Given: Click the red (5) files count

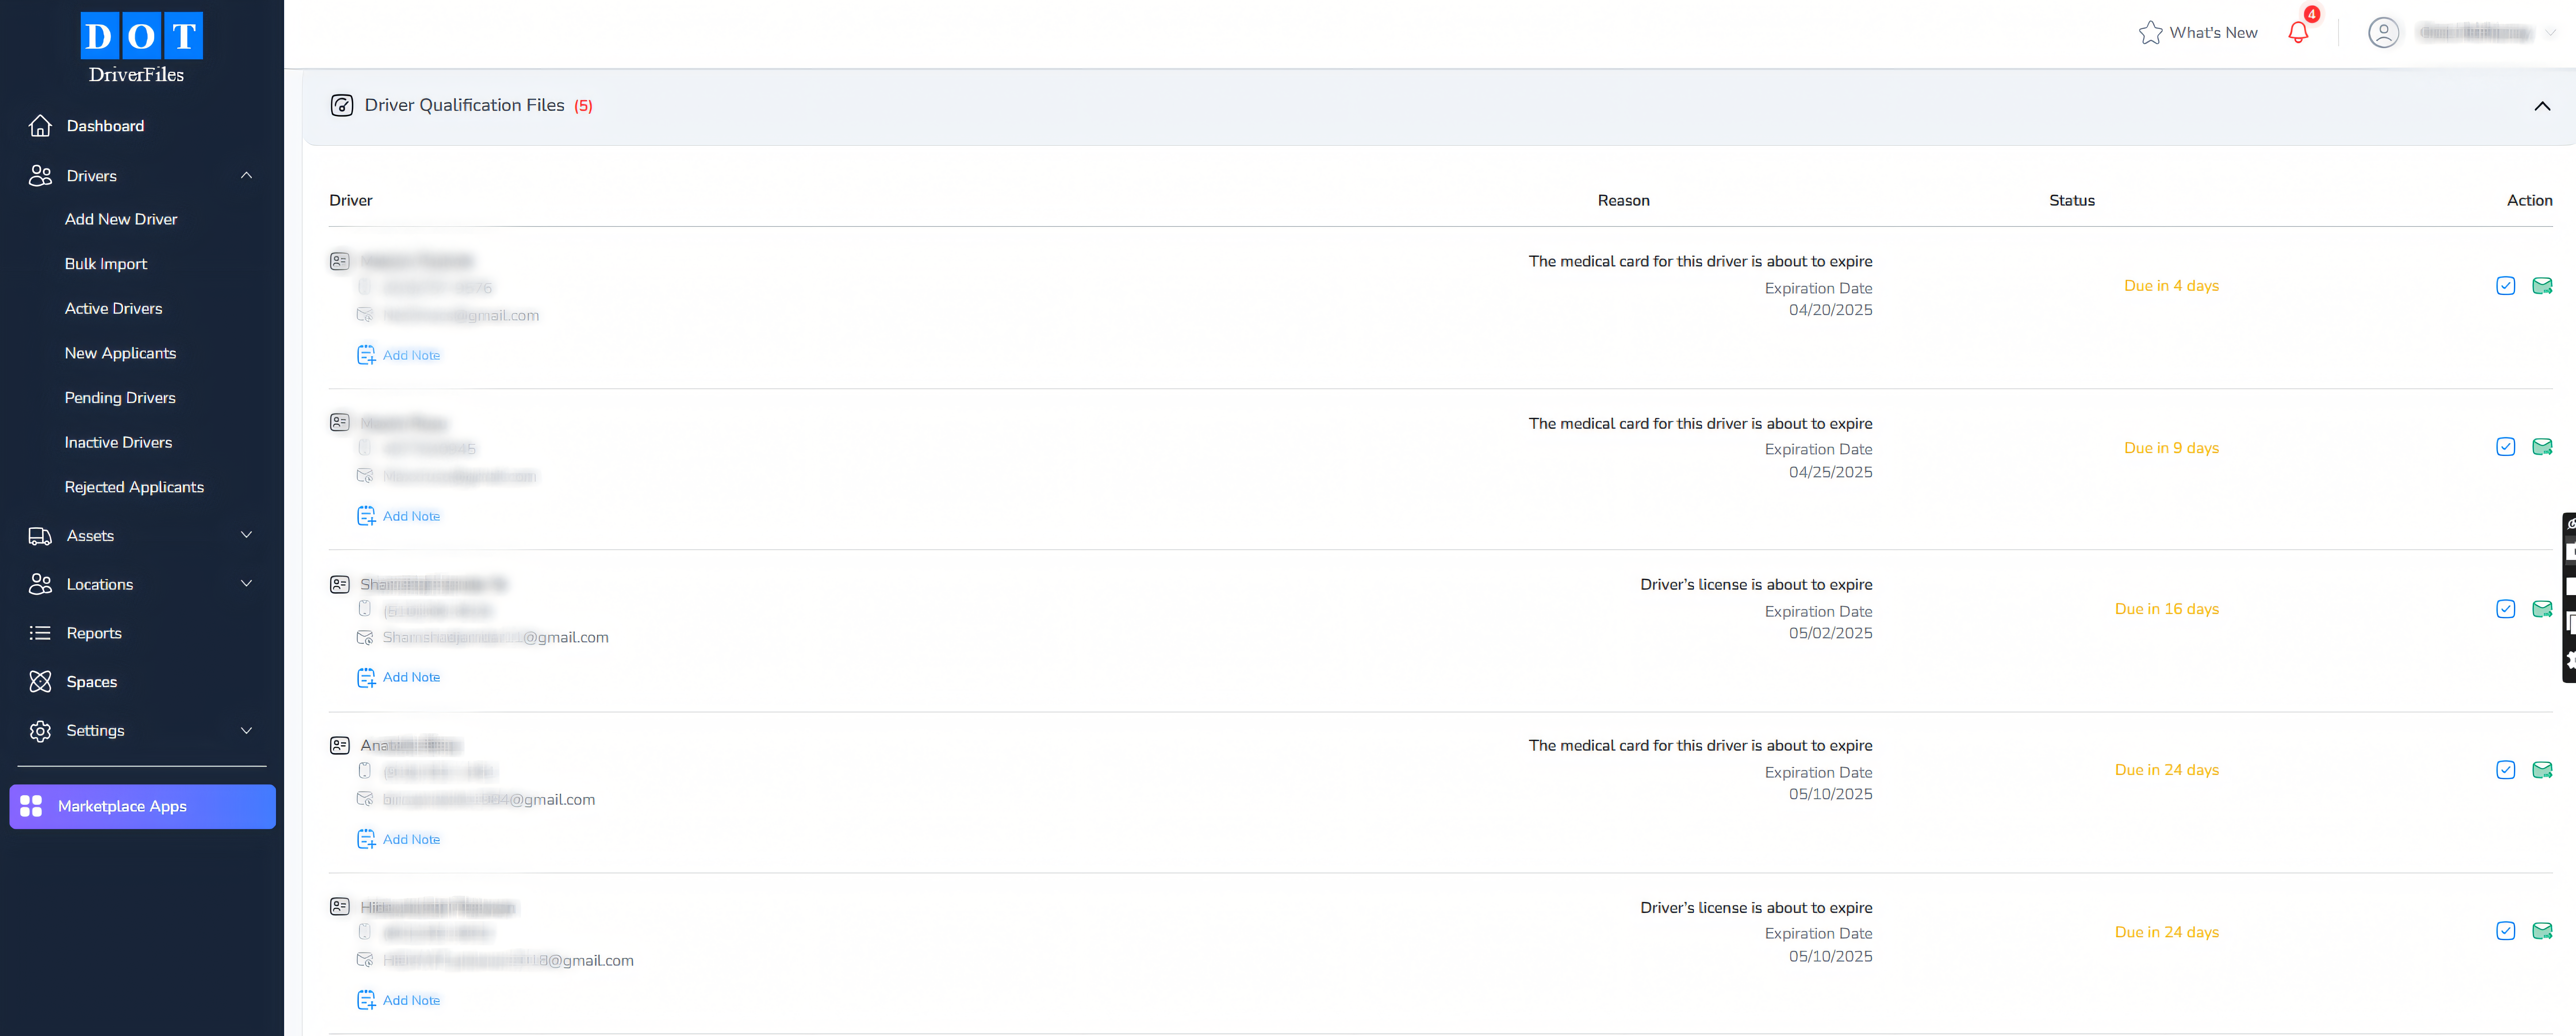Looking at the screenshot, I should point(583,106).
